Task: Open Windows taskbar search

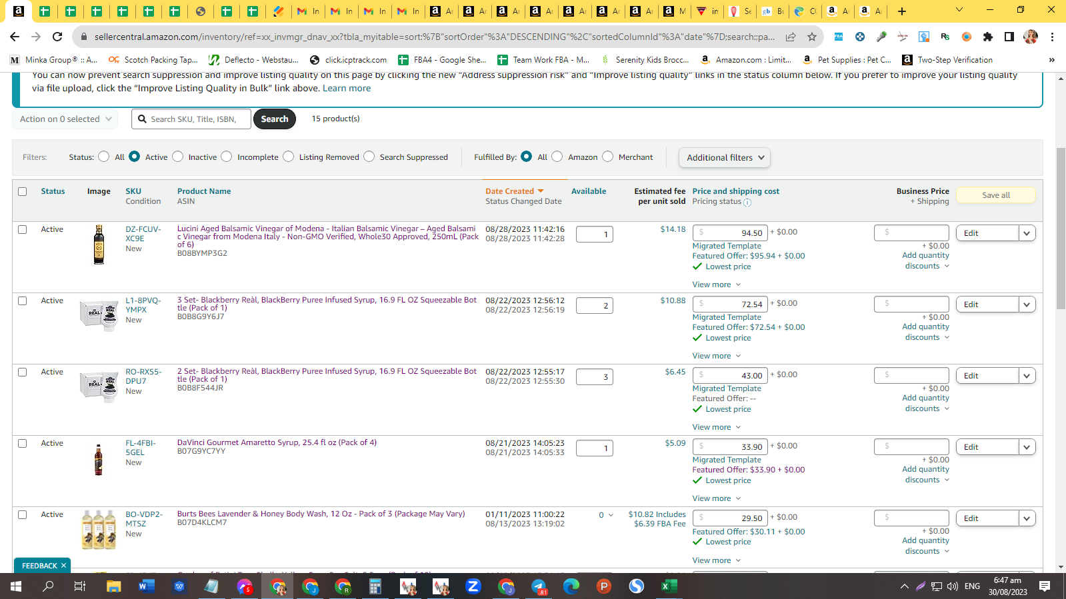Action: 48,586
